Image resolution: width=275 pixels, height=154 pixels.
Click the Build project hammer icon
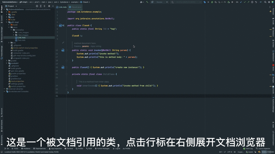tap(147, 2)
